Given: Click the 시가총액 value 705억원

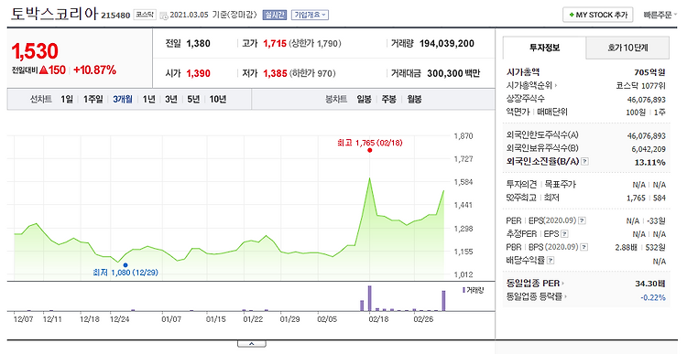Looking at the screenshot, I should [649, 72].
